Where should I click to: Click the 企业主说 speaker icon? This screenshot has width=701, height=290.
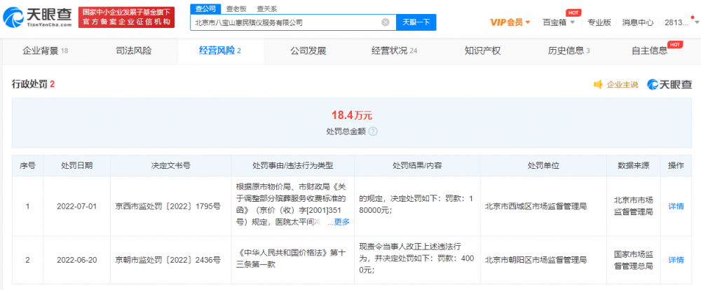[598, 85]
